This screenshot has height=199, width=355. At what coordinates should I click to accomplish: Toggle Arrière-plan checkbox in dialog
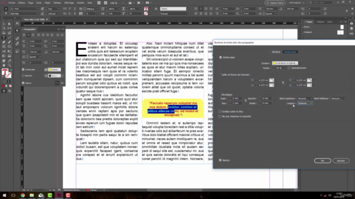[221, 57]
